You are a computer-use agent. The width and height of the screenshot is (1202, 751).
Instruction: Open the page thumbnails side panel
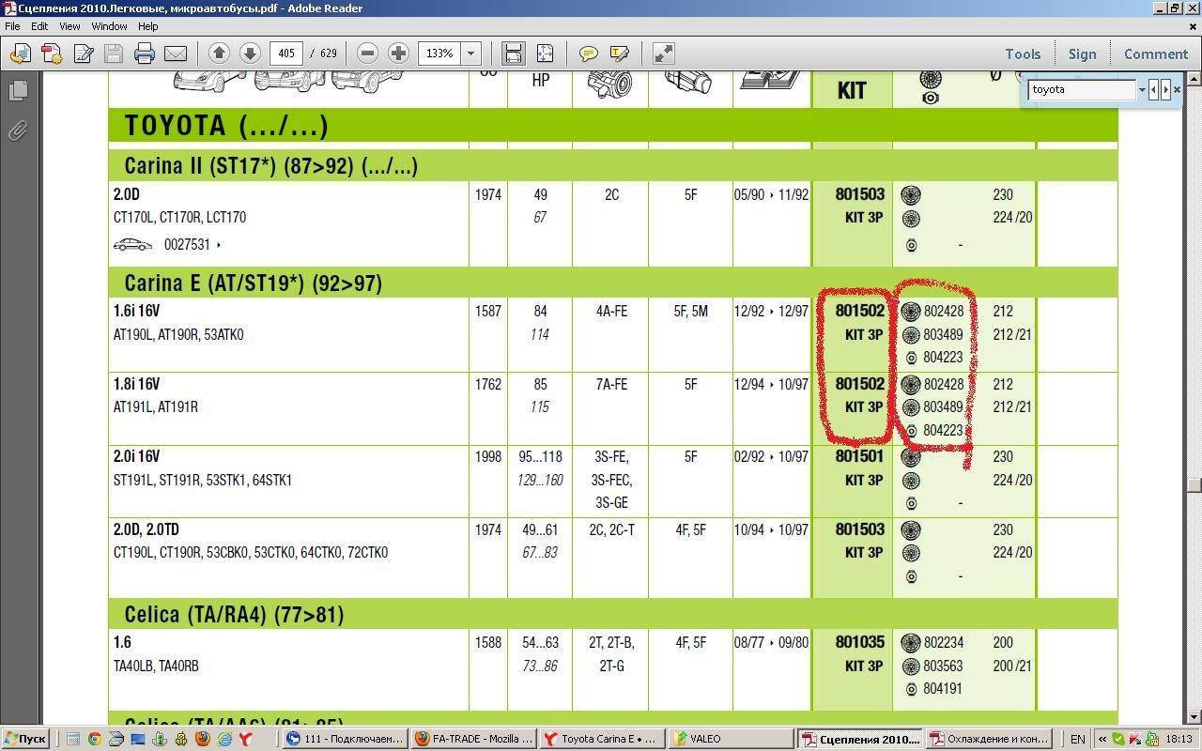click(18, 91)
